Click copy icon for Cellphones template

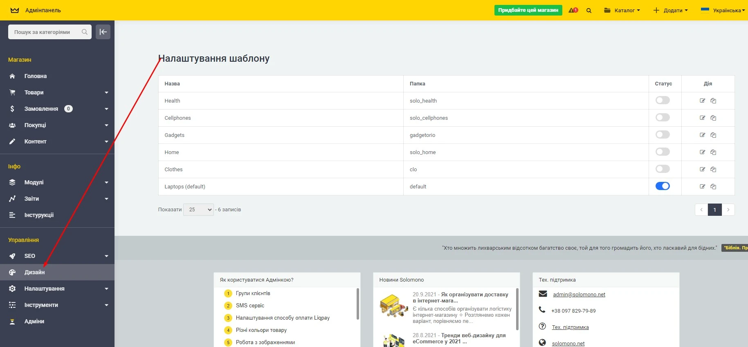pos(713,118)
